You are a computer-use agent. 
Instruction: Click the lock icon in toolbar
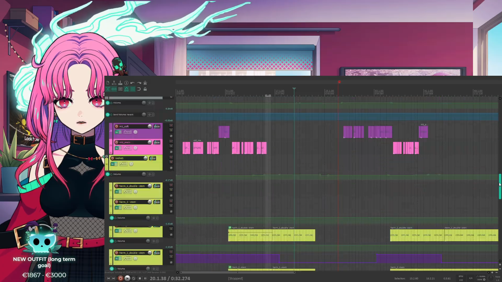pos(145,89)
